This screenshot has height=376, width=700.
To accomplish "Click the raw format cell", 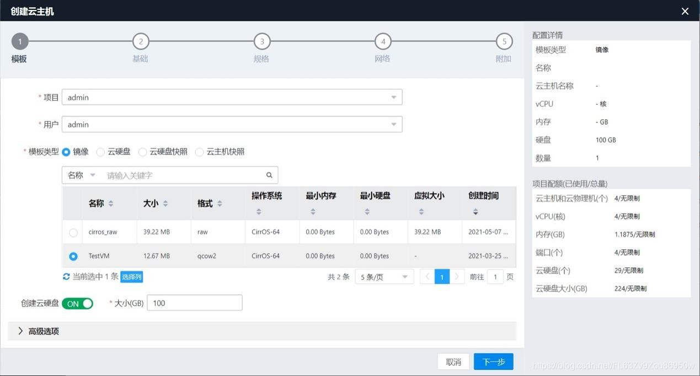I will [x=202, y=232].
